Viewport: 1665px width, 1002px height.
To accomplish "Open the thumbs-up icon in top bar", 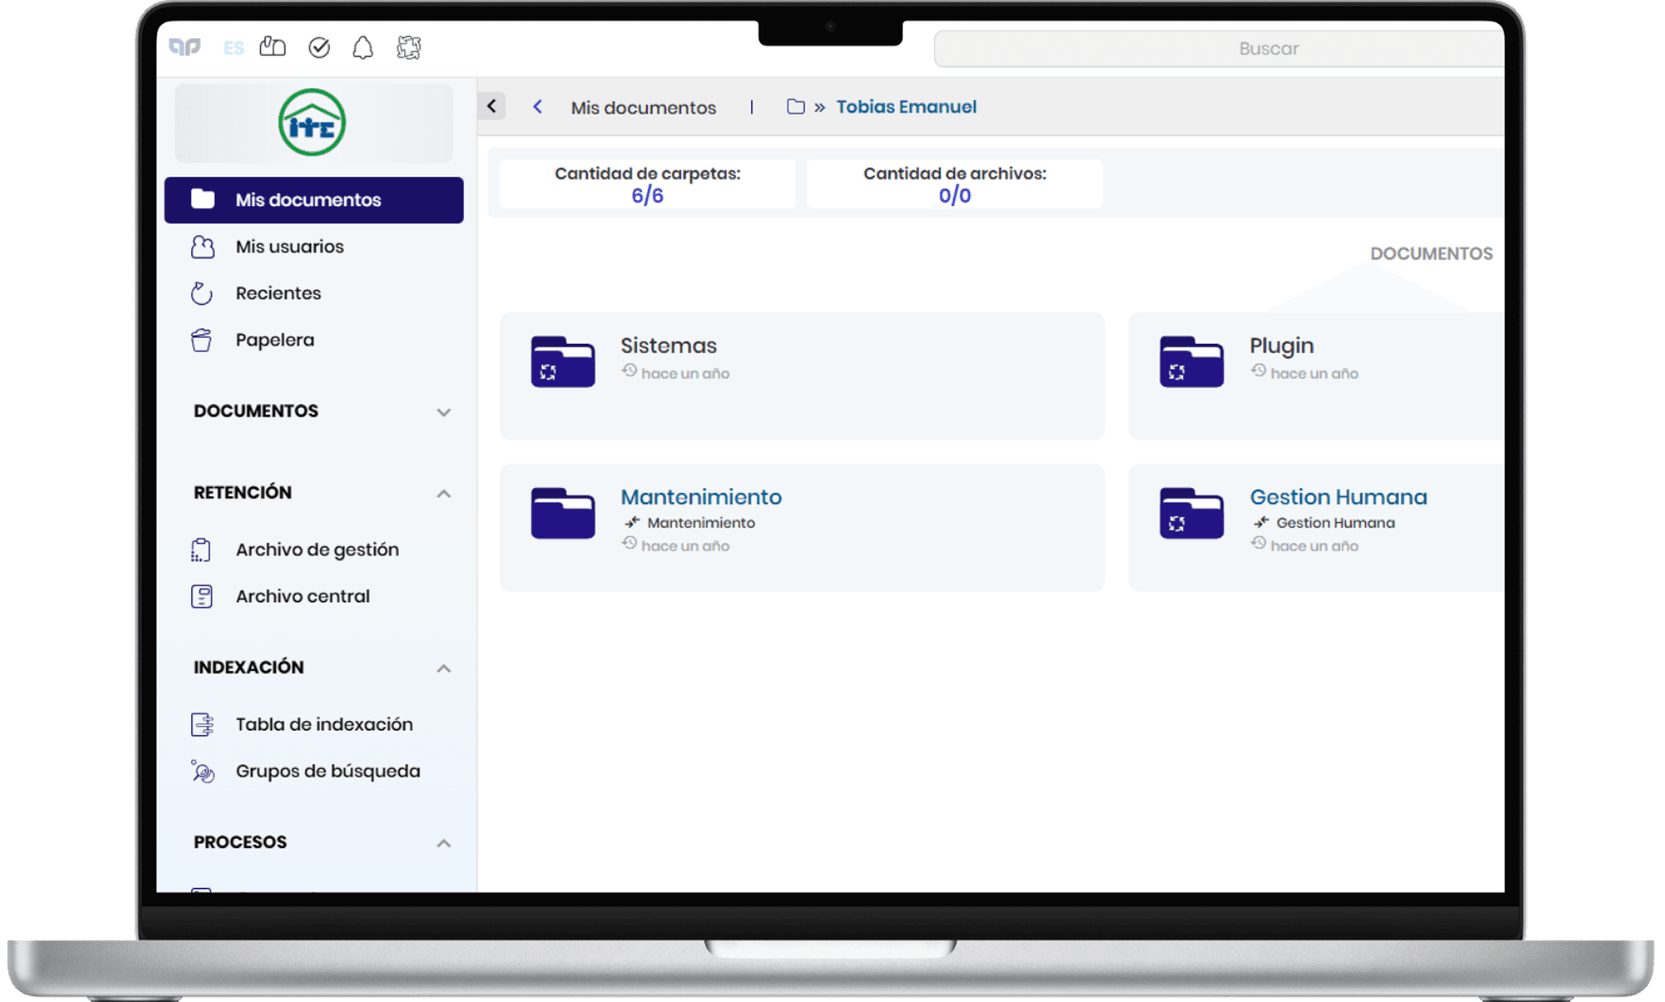I will pyautogui.click(x=273, y=47).
